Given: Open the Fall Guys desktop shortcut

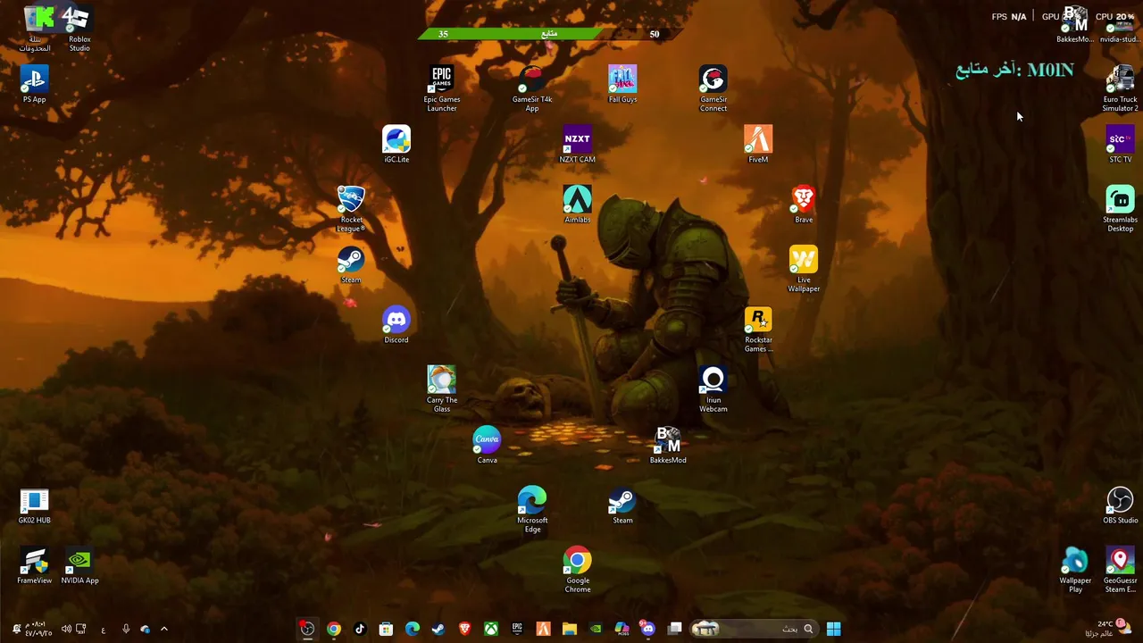Looking at the screenshot, I should point(622,85).
